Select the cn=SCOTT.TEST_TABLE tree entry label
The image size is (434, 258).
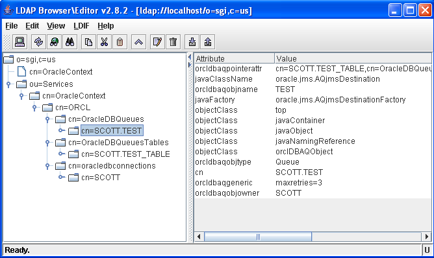point(125,154)
